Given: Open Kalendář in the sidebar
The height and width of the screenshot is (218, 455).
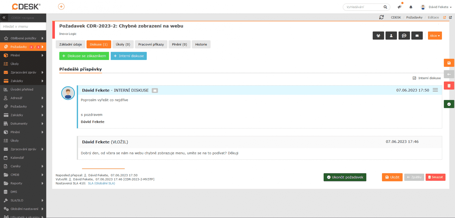Looking at the screenshot, I should [23, 158].
